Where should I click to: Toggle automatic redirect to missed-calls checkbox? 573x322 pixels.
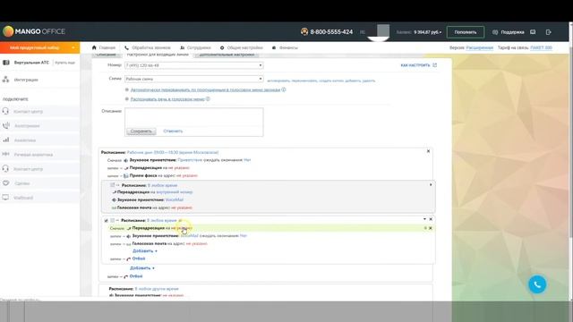point(127,89)
